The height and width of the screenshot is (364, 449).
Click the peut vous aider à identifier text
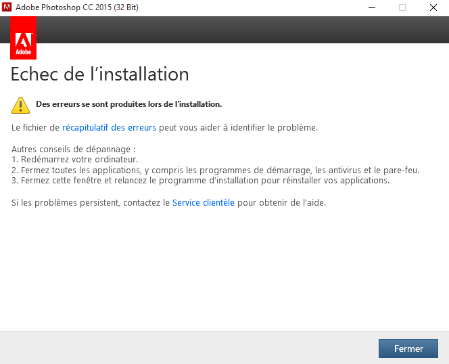point(238,128)
